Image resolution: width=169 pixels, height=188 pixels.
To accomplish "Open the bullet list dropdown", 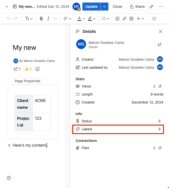I will (x=105, y=19).
